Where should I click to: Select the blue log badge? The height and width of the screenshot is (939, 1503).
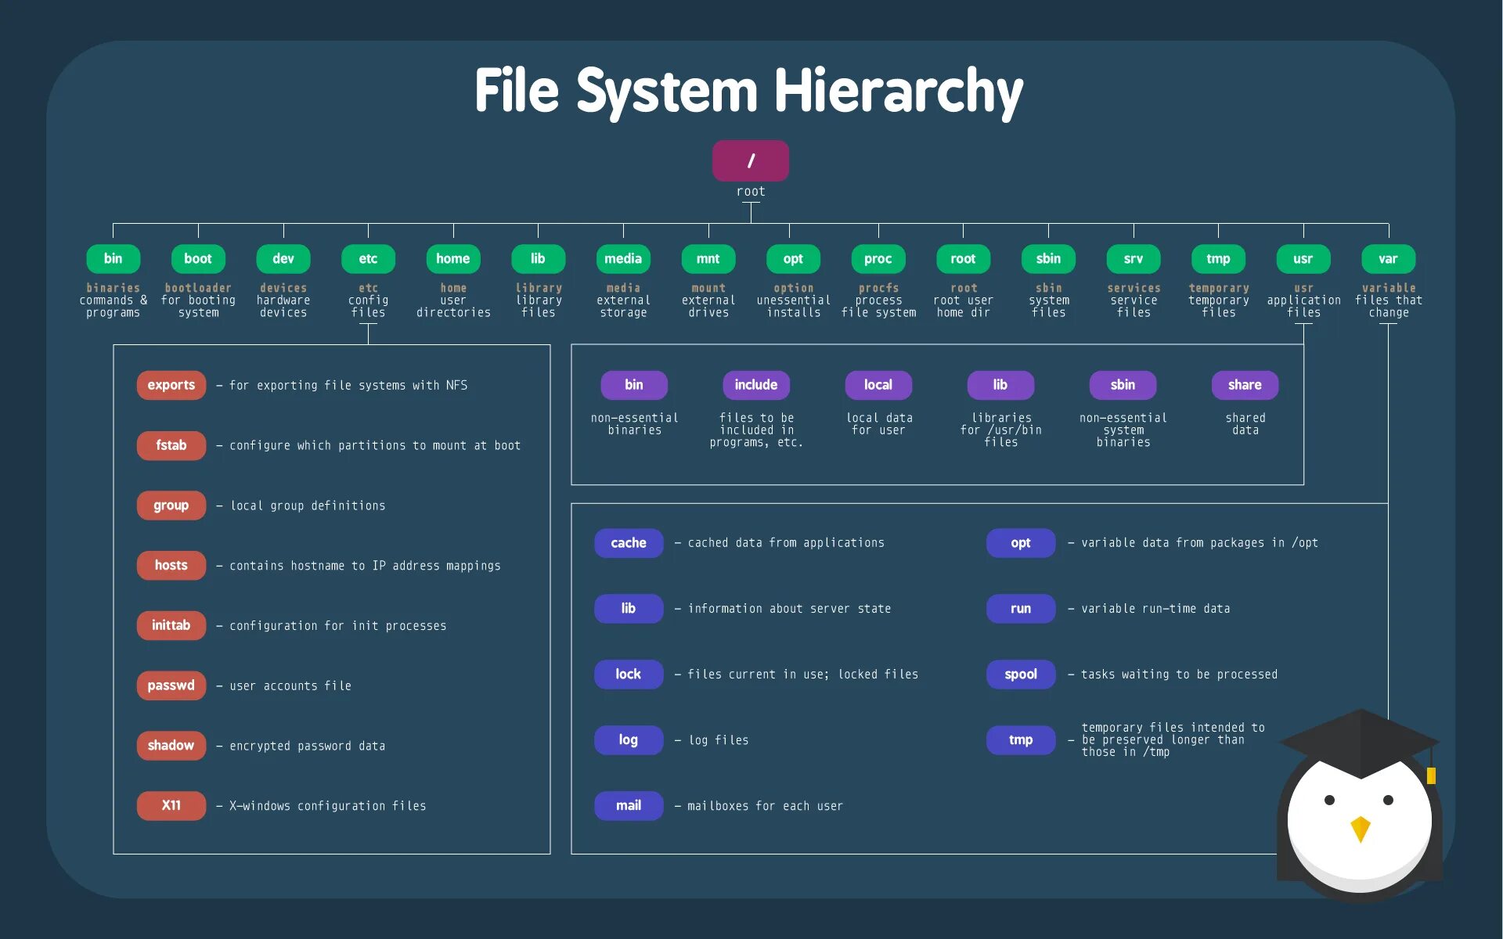coord(628,740)
